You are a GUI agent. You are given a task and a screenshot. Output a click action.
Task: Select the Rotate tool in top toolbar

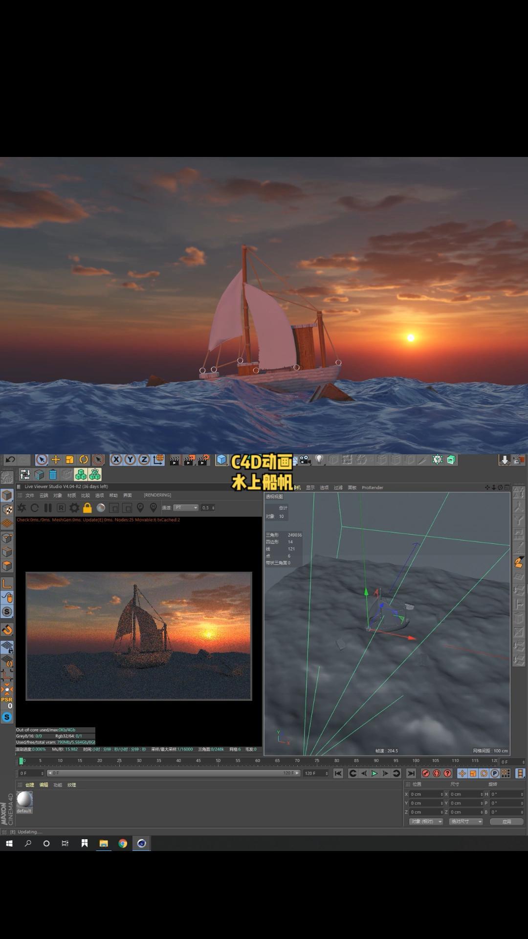click(84, 460)
